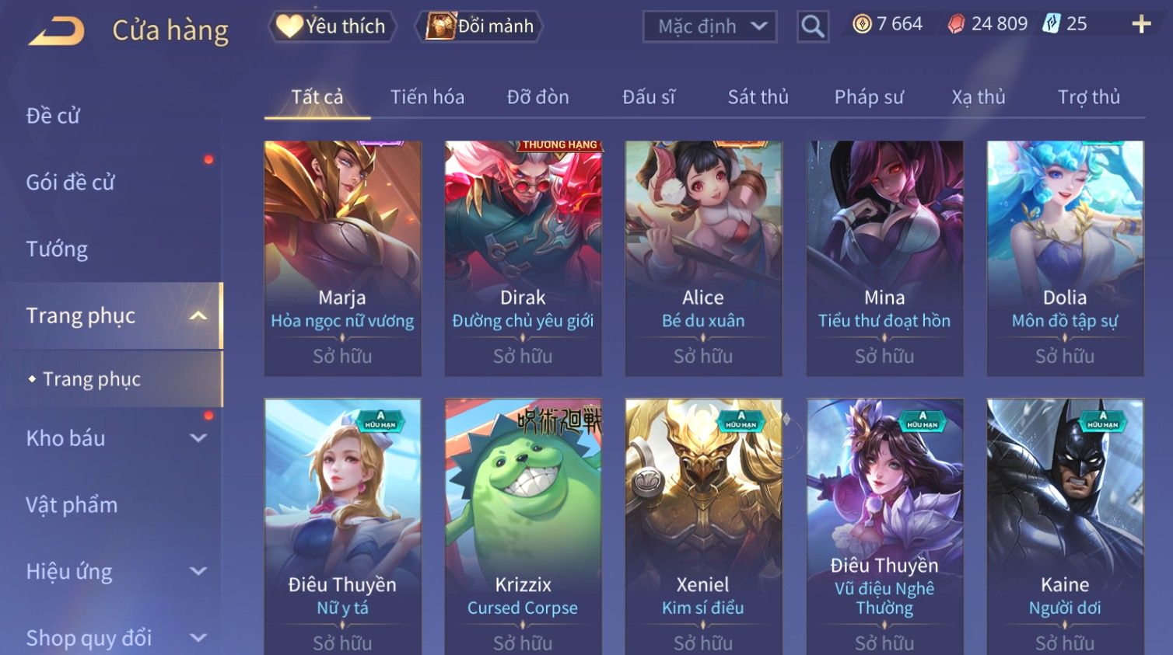Screen dimensions: 1173x655
Task: Tap the blue voucher ticket icon
Action: 1052,24
